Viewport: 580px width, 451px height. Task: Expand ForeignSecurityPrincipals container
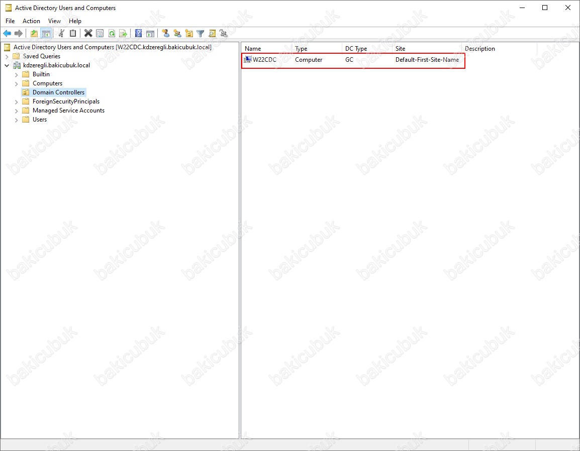point(16,101)
